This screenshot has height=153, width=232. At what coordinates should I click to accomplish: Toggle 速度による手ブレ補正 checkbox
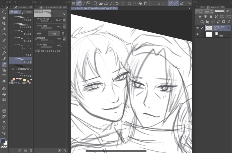point(39,51)
